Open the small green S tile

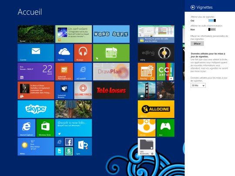(x=69, y=151)
